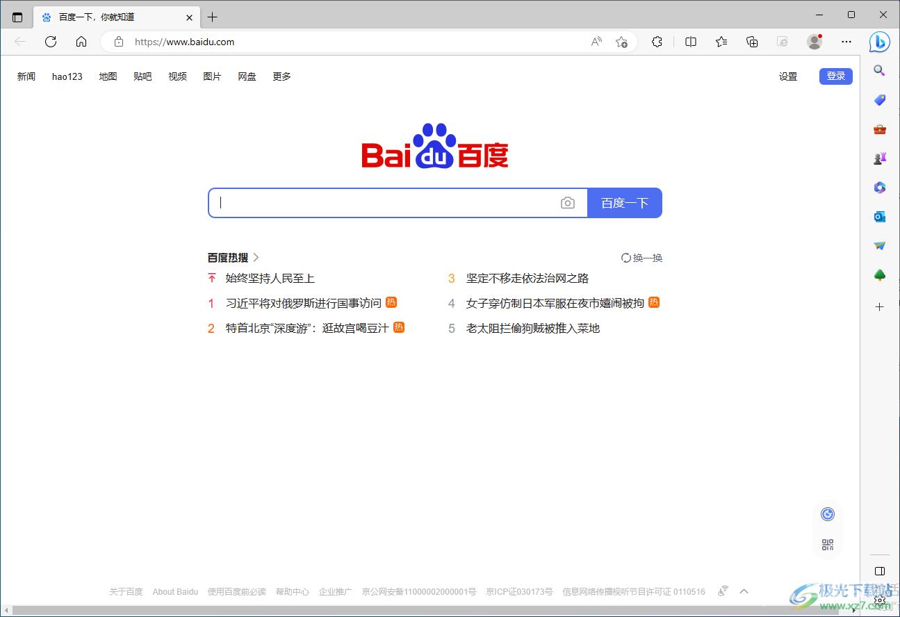900x617 pixels.
Task: Open hot topic 习近平将对俄罗斯进行国事访问
Action: [304, 303]
